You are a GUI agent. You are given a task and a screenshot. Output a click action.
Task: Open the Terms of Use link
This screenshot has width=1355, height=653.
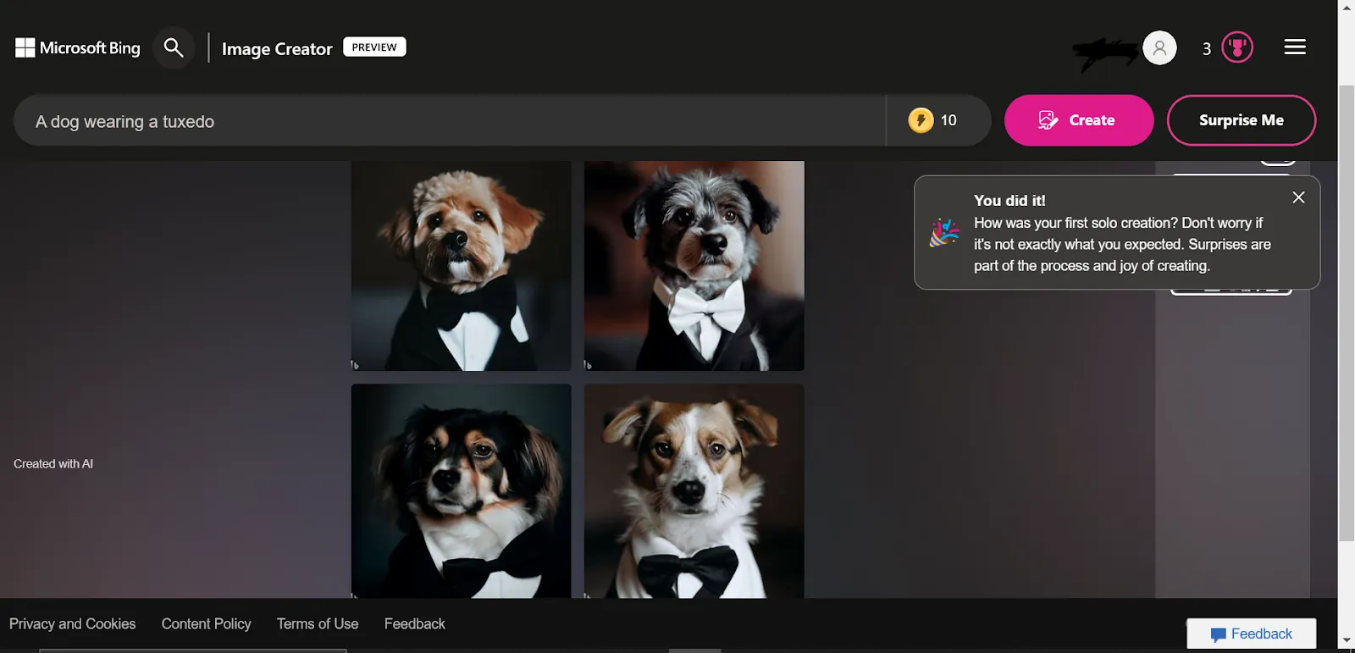(318, 624)
